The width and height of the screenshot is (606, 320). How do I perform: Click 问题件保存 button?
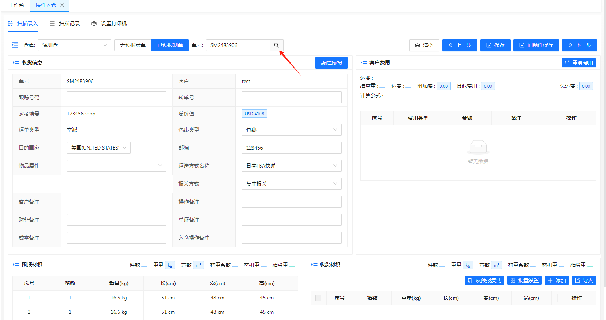tap(536, 45)
